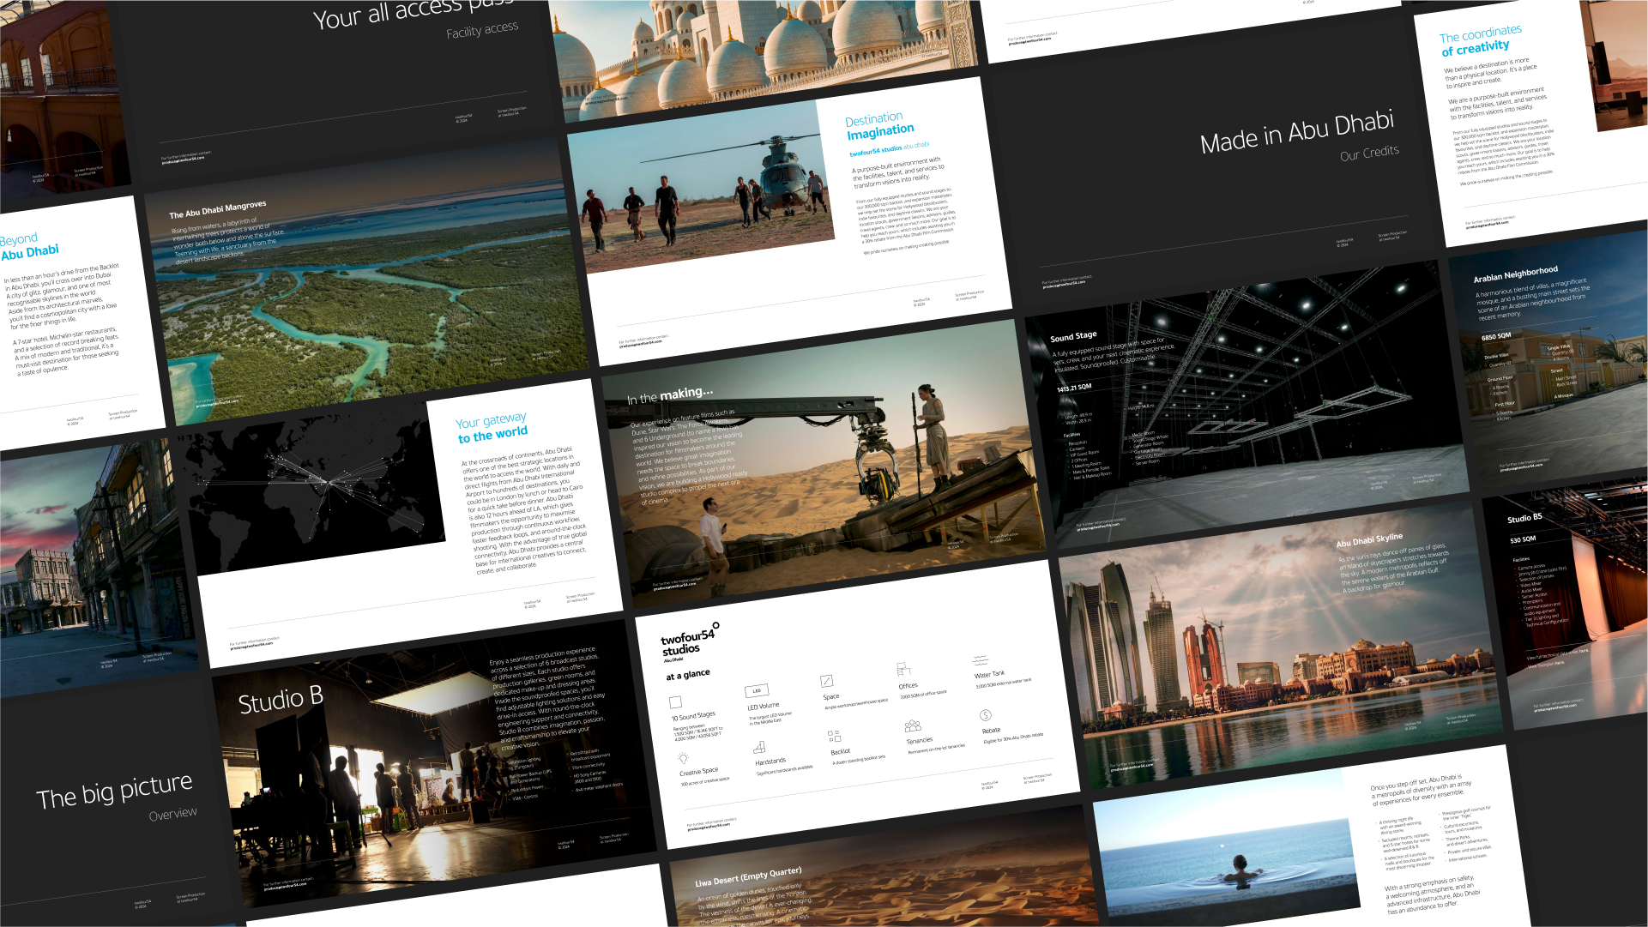Click the 'Hardstands' label

coord(770,761)
